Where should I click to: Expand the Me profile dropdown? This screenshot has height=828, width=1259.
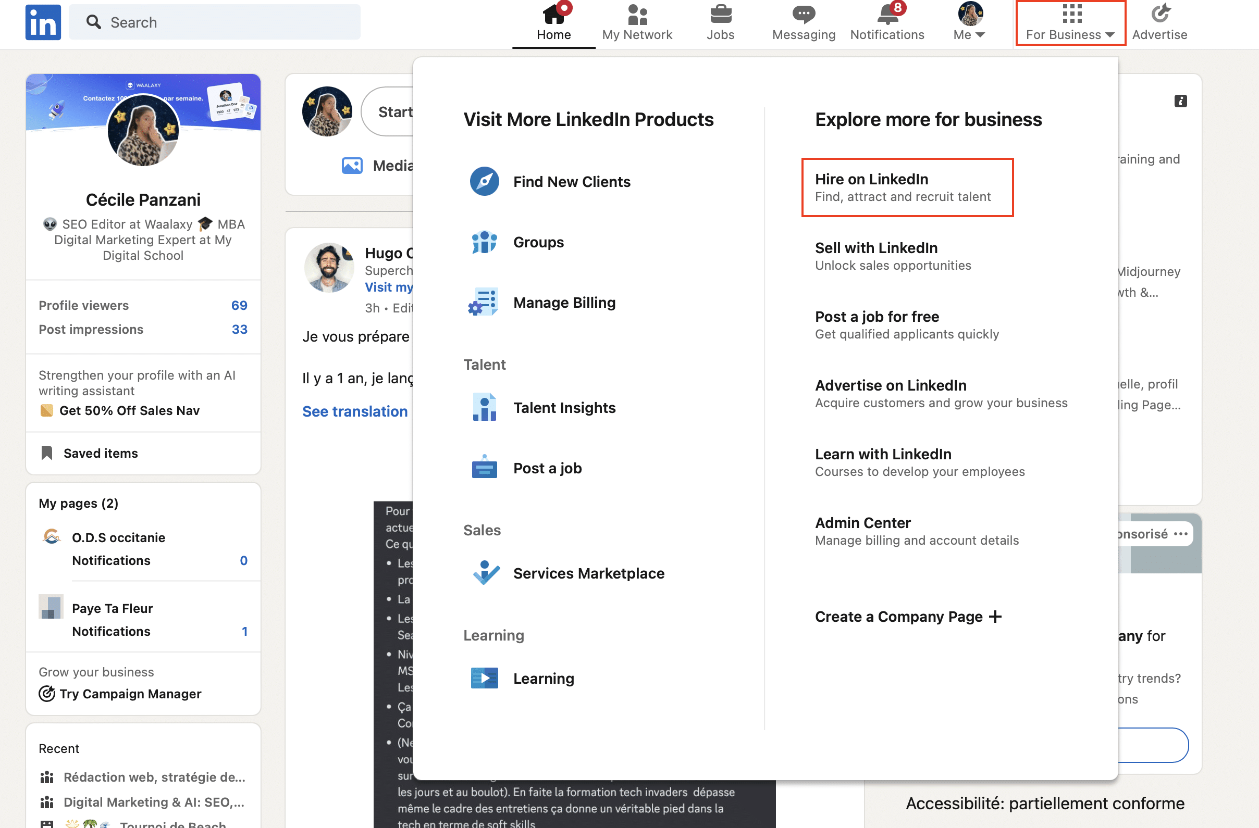tap(970, 23)
